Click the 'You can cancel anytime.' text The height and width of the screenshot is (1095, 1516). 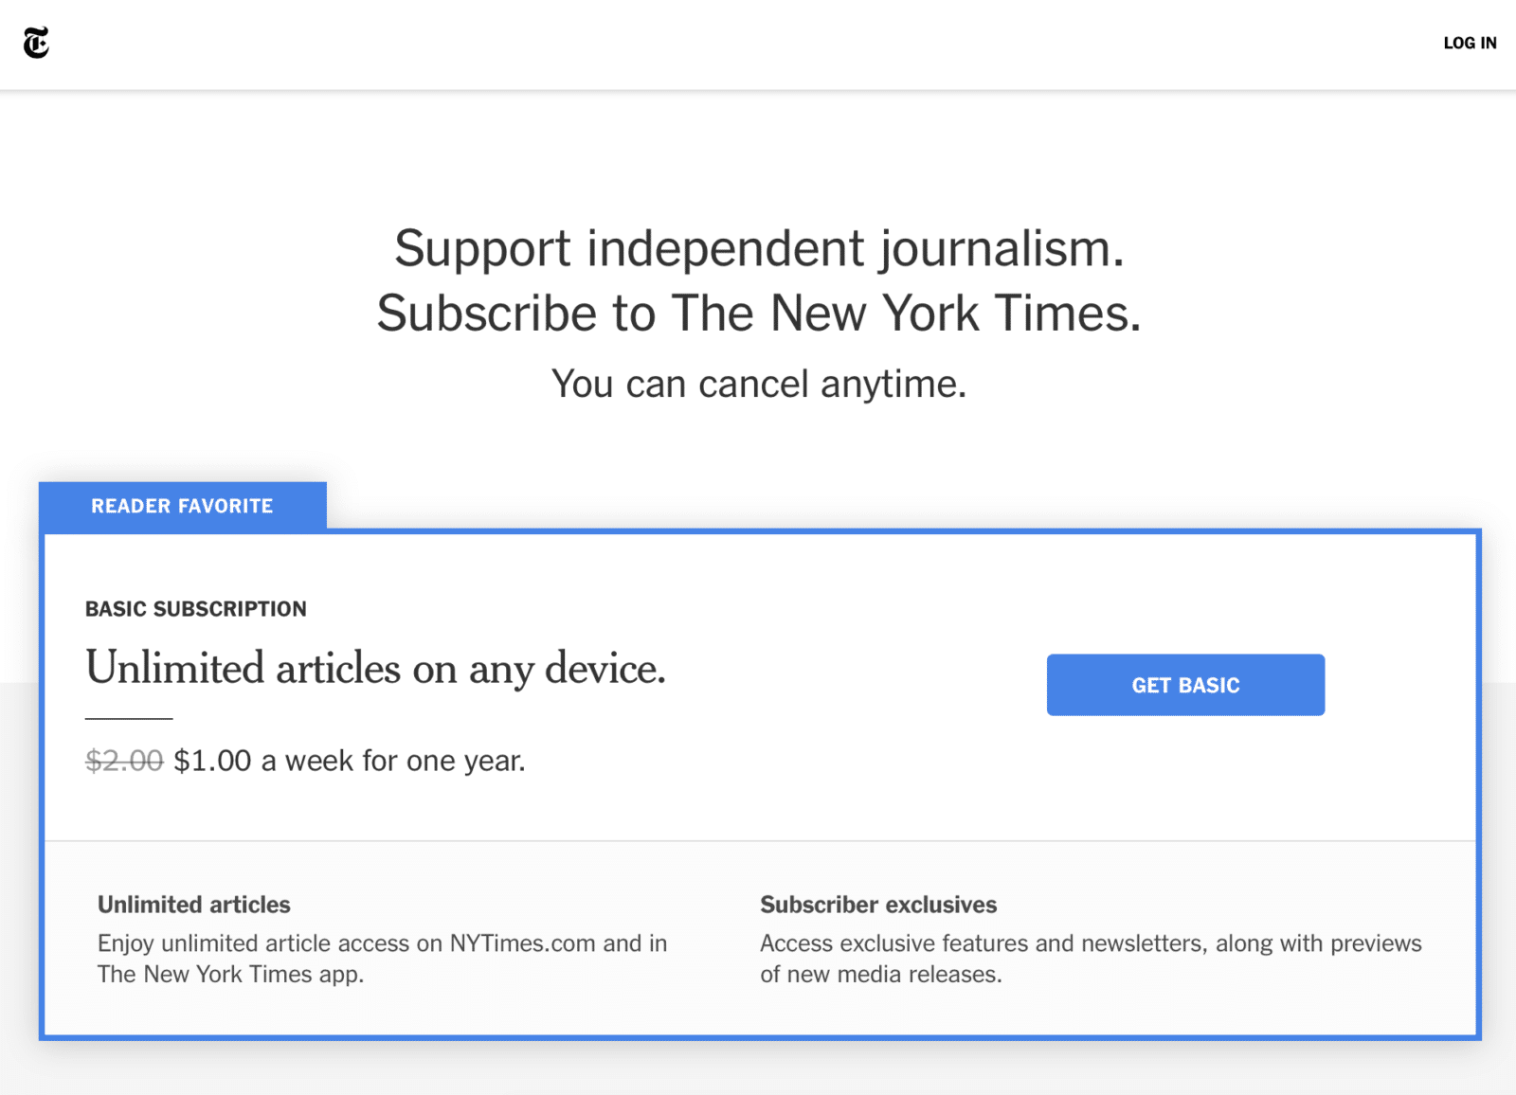coord(759,385)
